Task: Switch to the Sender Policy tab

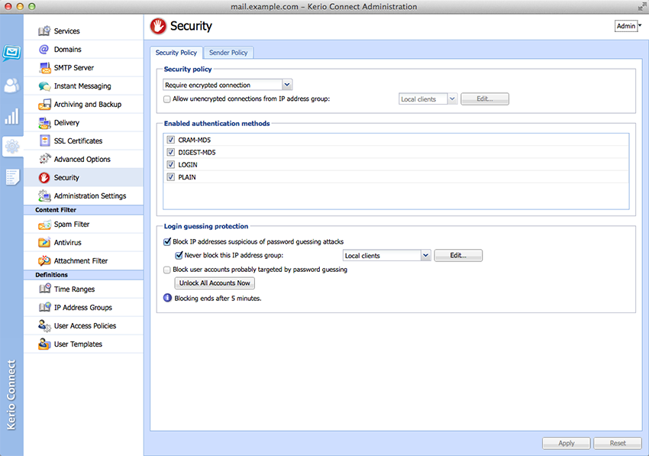Action: tap(228, 53)
